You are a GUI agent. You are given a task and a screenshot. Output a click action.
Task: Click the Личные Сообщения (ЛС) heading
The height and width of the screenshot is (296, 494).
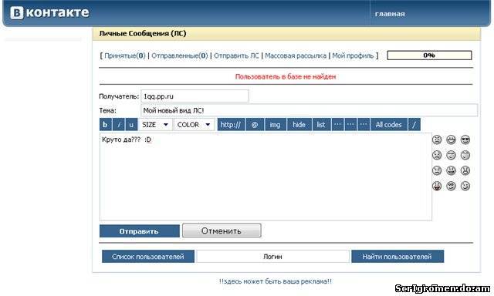tap(143, 33)
